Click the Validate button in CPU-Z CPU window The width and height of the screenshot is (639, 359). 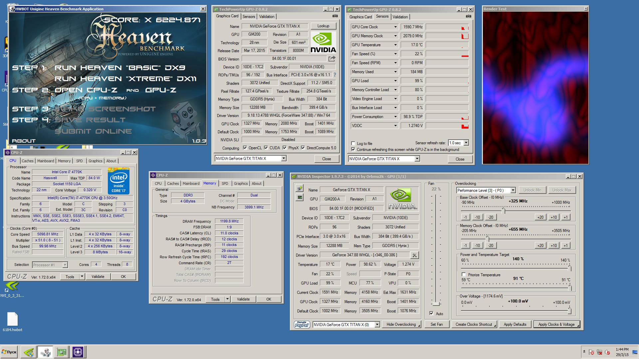click(98, 277)
